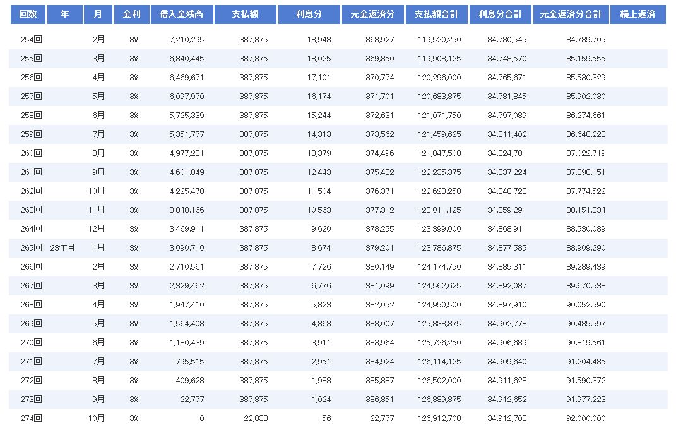This screenshot has width=676, height=445.
Task: Select the loan balance 7,210,295 cell
Action: [186, 40]
